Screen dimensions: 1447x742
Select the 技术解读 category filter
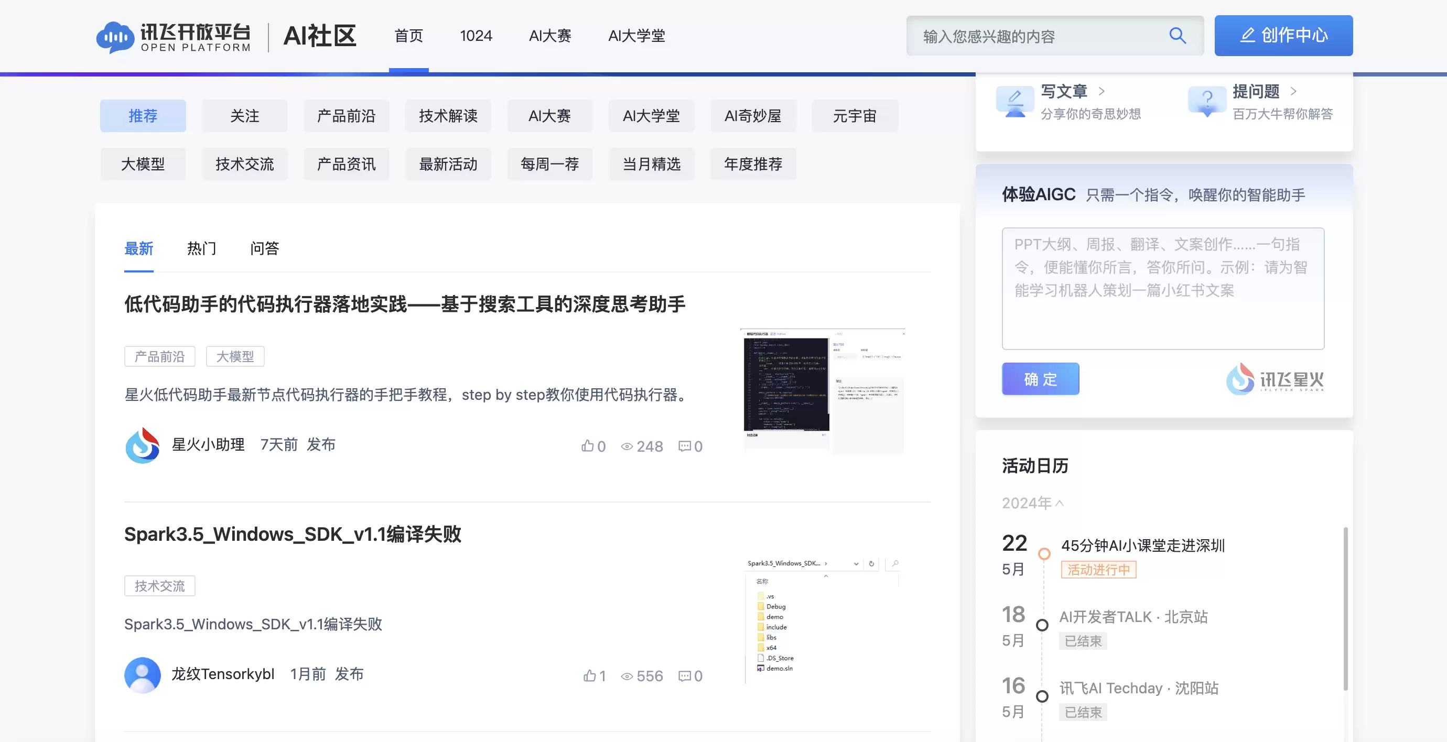pyautogui.click(x=448, y=116)
